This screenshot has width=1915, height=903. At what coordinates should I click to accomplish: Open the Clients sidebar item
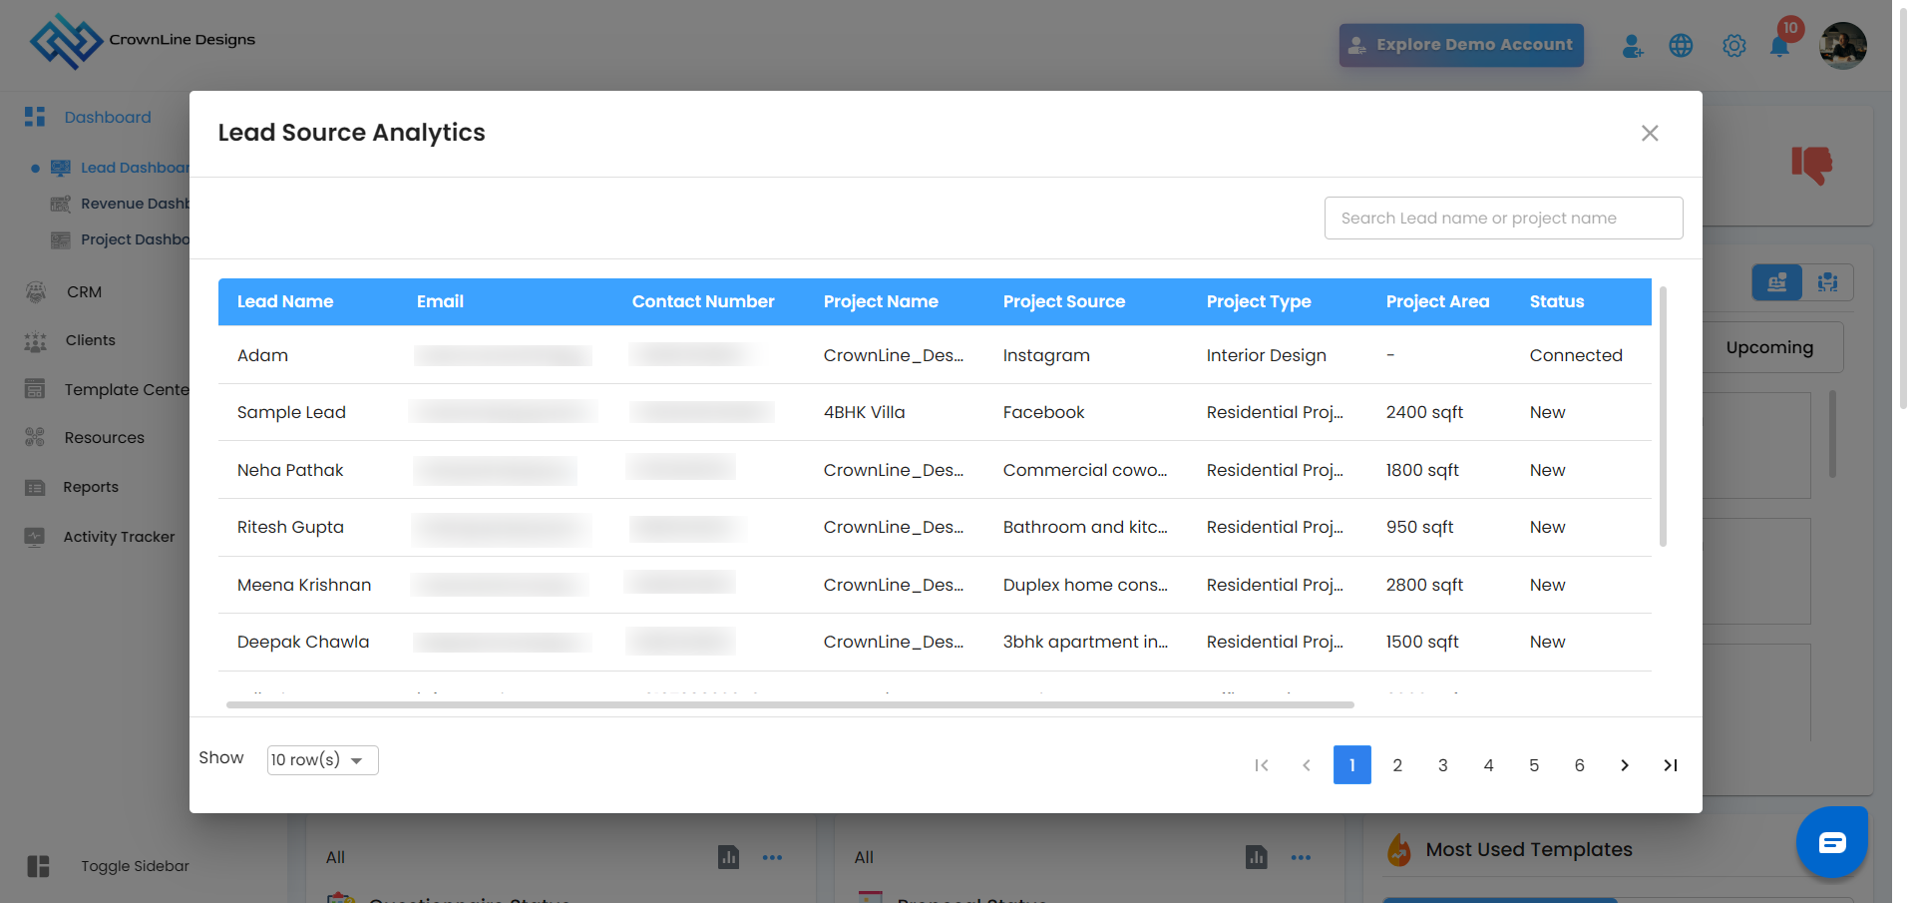[70, 341]
